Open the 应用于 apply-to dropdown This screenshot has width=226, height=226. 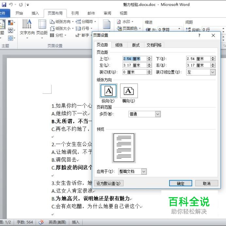pyautogui.click(x=133, y=171)
